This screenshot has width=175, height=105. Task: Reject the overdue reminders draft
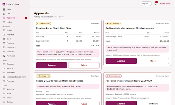[153, 61]
